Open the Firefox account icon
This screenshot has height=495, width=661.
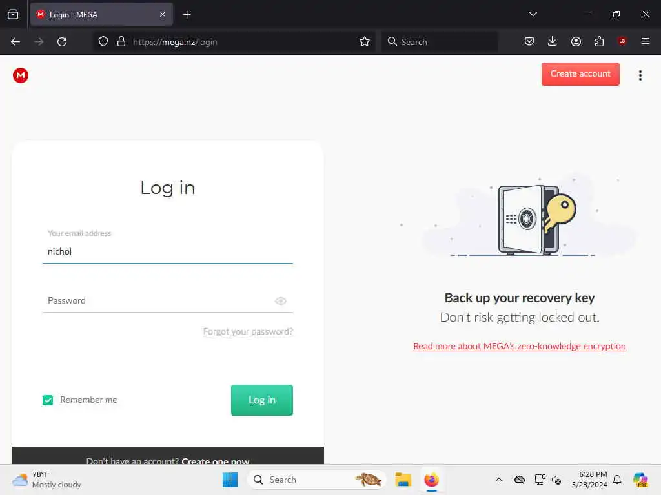coord(576,41)
